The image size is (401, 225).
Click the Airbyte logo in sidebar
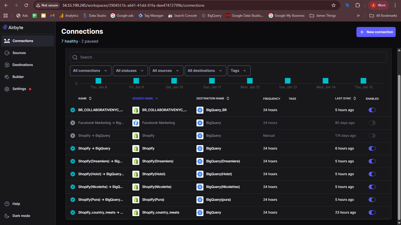pos(13,28)
